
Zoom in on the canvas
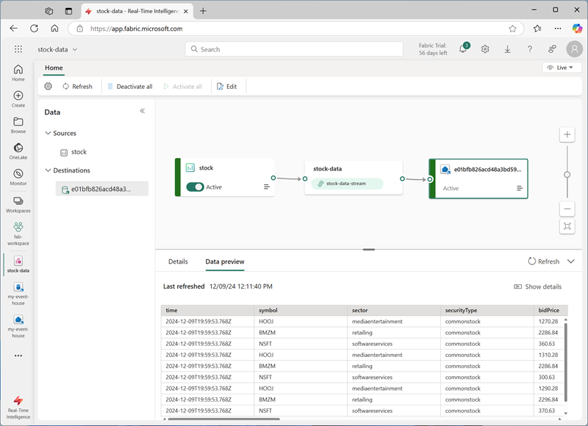pos(567,134)
